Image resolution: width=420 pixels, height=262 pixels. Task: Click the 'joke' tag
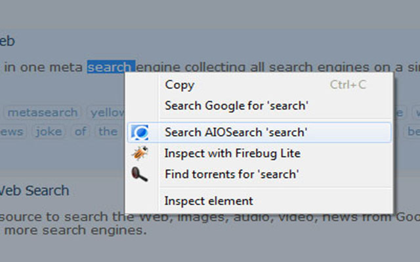click(x=49, y=131)
